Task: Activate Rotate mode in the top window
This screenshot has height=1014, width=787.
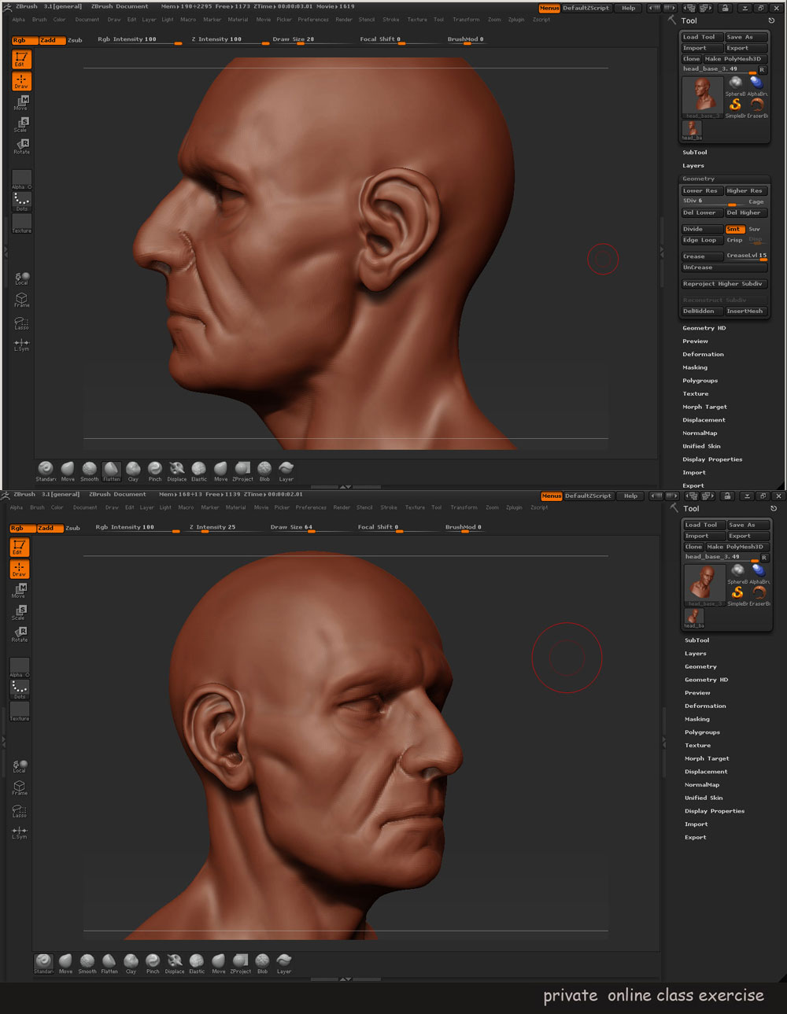Action: (21, 146)
